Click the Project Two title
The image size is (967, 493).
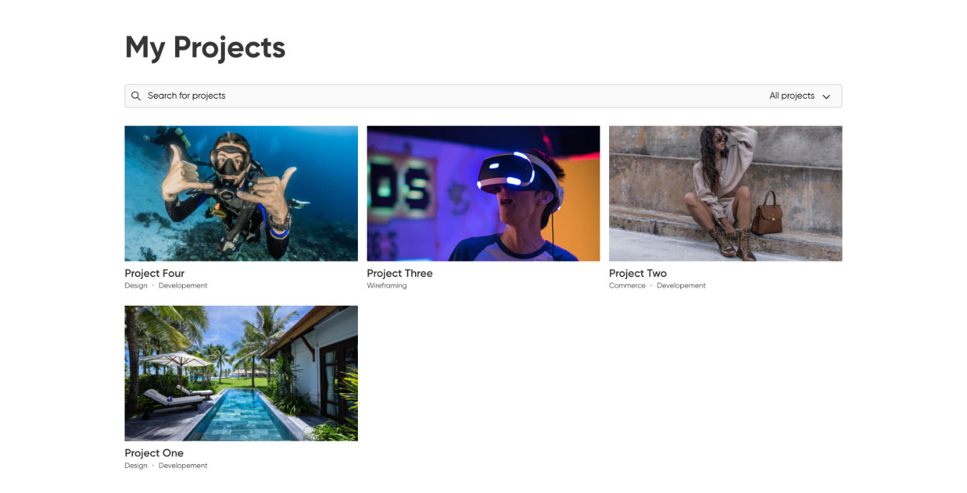(638, 273)
